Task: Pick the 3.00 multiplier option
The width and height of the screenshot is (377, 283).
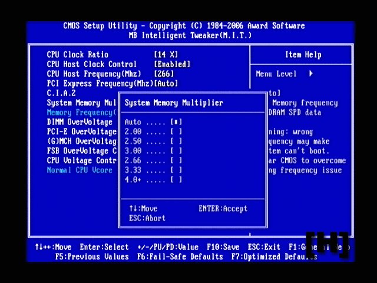Action: (153, 151)
